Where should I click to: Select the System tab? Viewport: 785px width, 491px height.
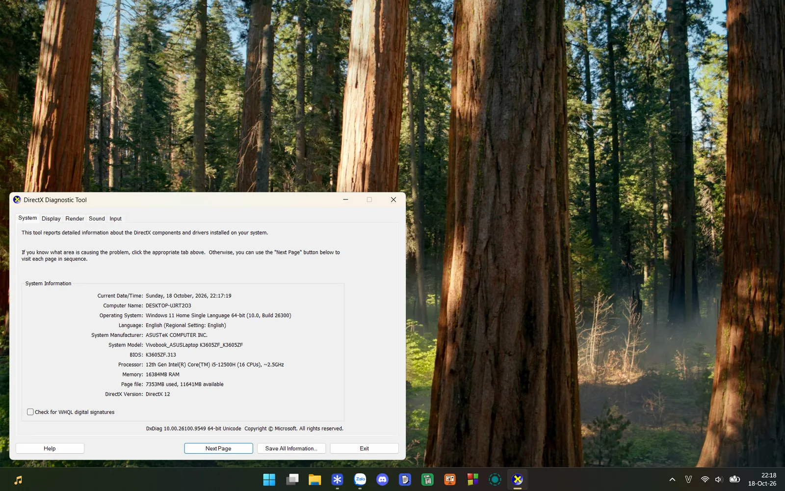click(x=27, y=218)
